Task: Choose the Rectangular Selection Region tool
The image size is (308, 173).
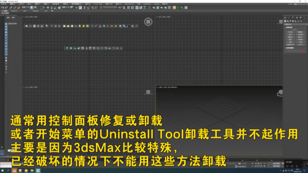Action: [x=39, y=7]
